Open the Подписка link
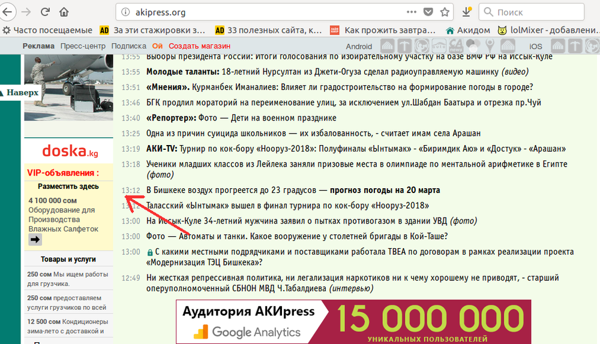The height and width of the screenshot is (344, 600). pos(128,46)
